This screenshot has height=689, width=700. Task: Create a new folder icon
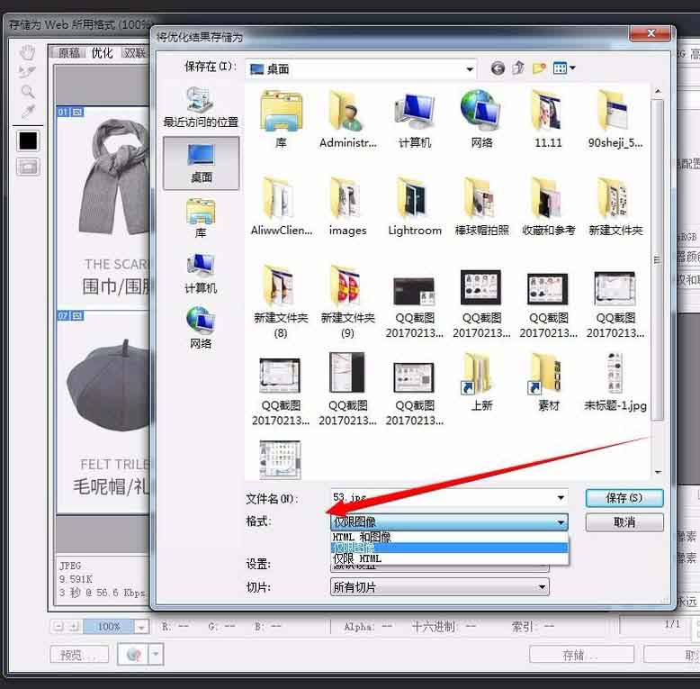point(539,68)
